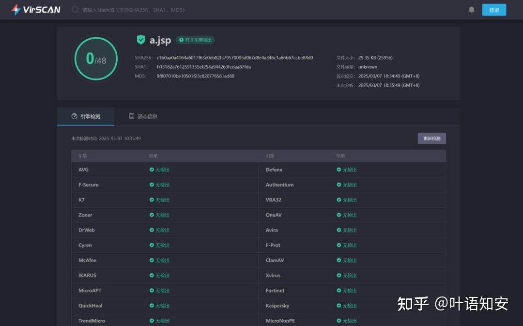This screenshot has width=523, height=326.
Task: Click the green check icon in VBA32 row
Action: pos(339,200)
